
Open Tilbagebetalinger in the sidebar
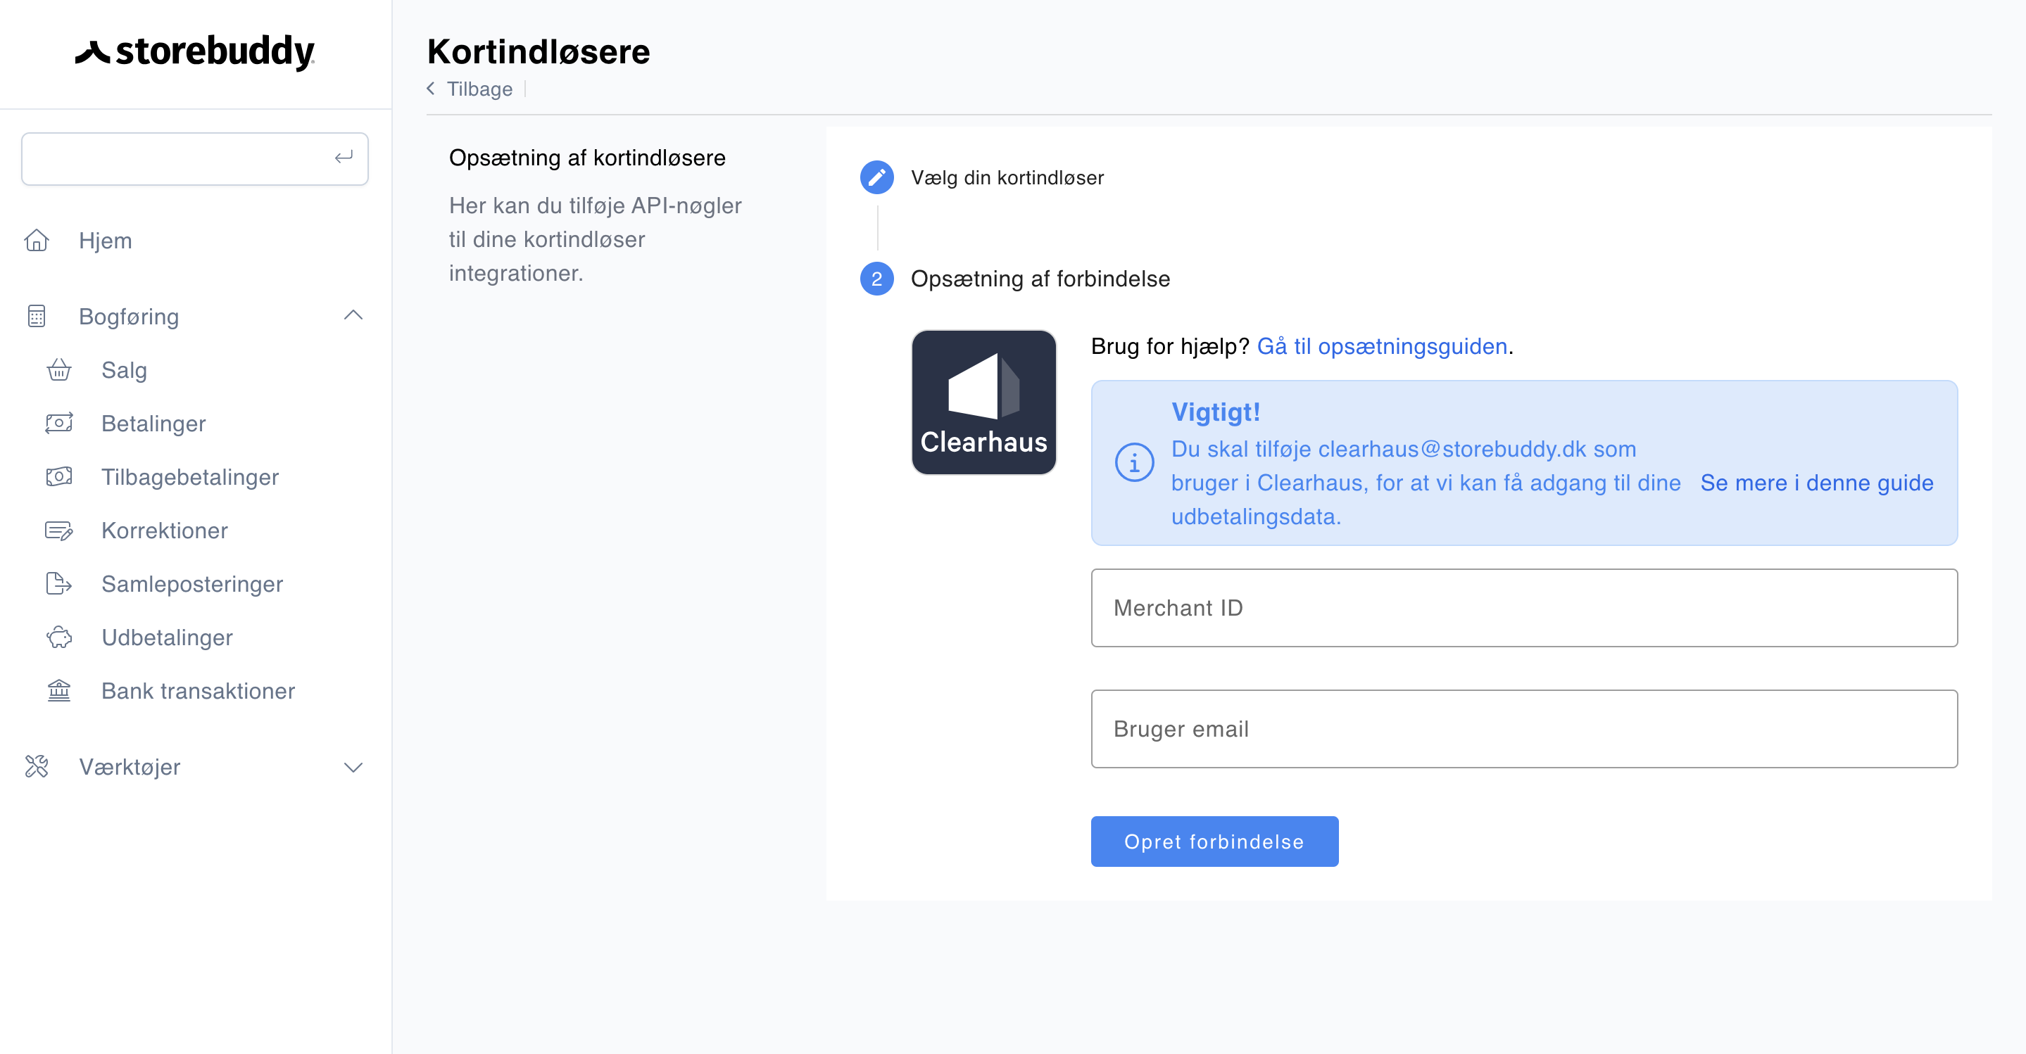[189, 477]
